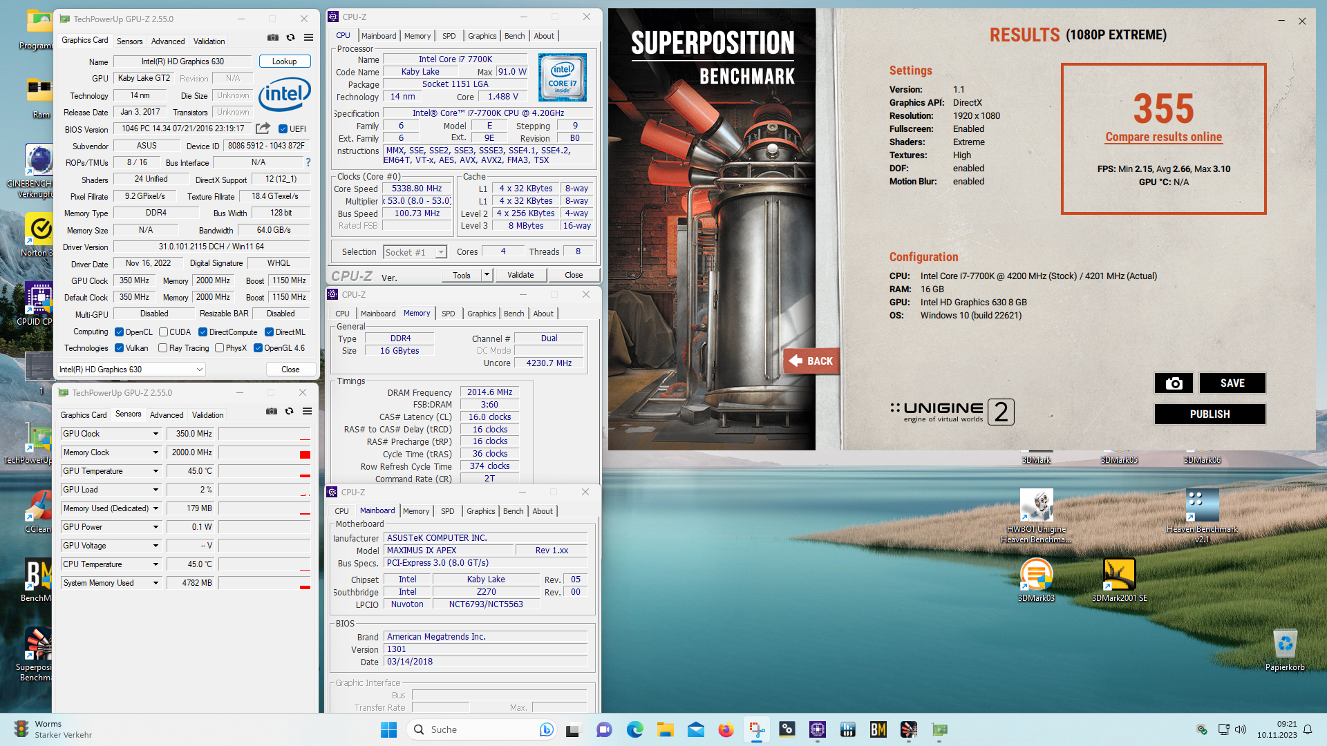Screen dimensions: 1327x746
Task: Toggle the OpenGL 4.6 checkbox
Action: [x=258, y=348]
